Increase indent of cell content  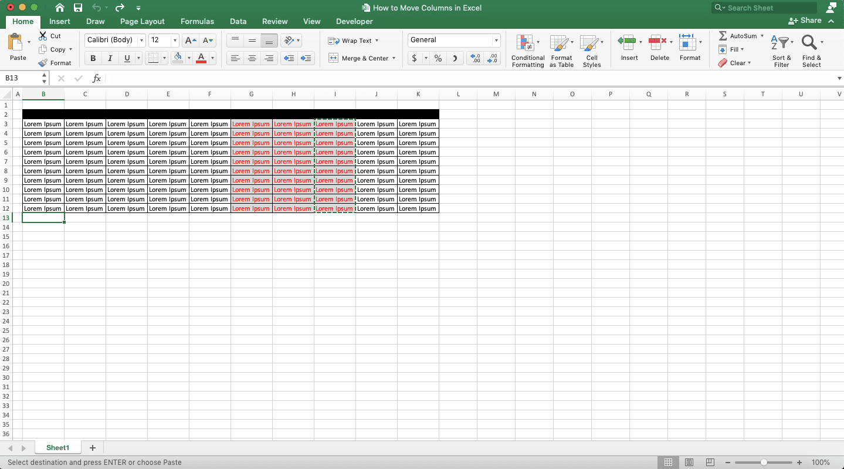pyautogui.click(x=306, y=58)
